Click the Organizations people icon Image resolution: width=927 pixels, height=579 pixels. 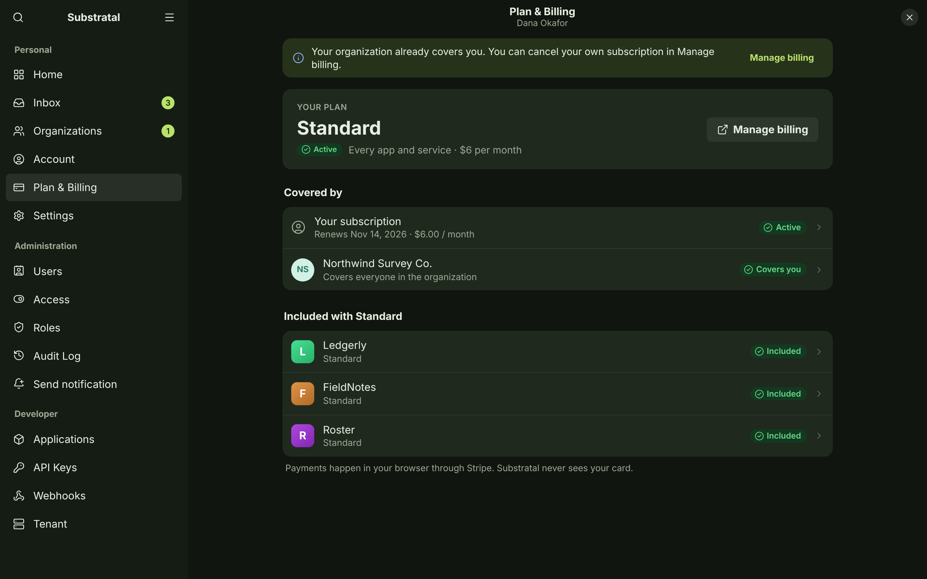point(19,131)
